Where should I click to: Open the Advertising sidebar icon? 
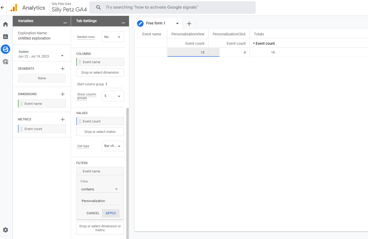pyautogui.click(x=5, y=62)
